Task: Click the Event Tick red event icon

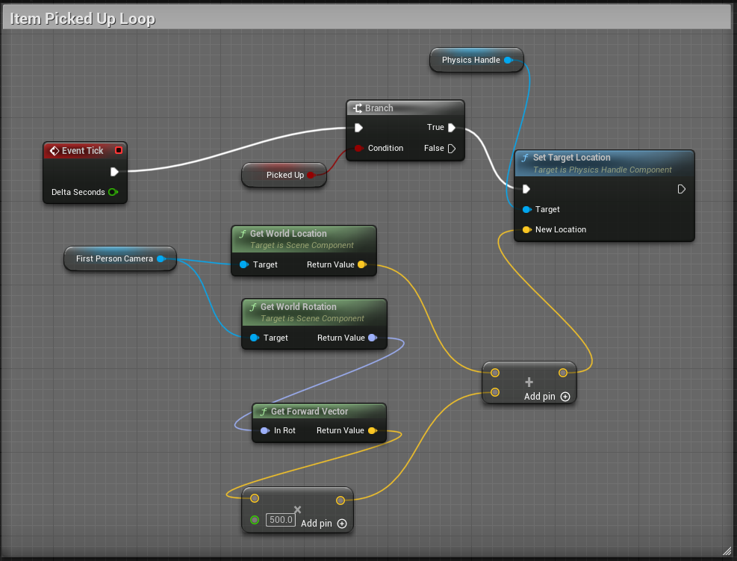Action: [54, 151]
